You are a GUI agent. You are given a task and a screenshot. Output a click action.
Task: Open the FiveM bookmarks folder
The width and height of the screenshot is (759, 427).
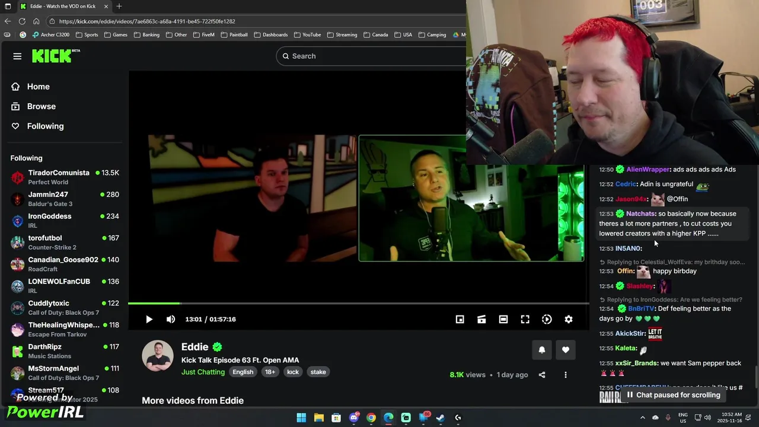tap(203, 35)
